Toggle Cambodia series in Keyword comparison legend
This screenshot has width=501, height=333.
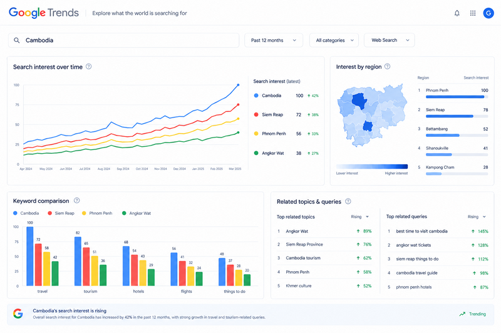click(x=26, y=213)
